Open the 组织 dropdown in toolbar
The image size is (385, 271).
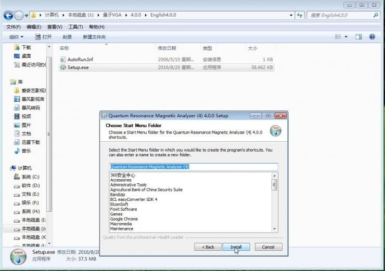pos(16,37)
